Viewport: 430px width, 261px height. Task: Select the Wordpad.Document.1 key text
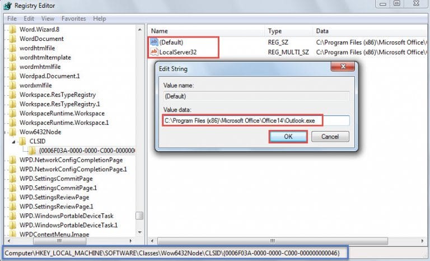click(49, 76)
